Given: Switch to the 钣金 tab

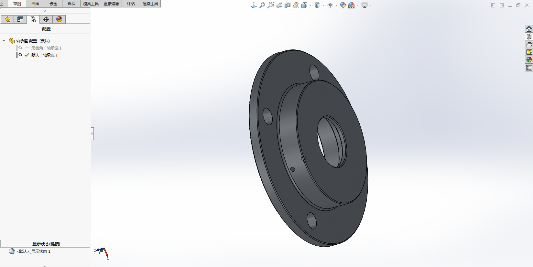Looking at the screenshot, I should 53,4.
